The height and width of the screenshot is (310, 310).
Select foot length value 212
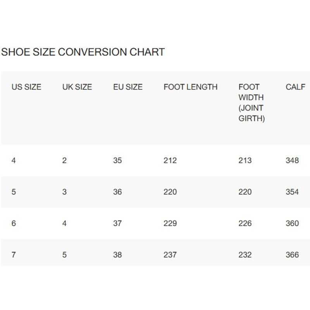point(170,160)
